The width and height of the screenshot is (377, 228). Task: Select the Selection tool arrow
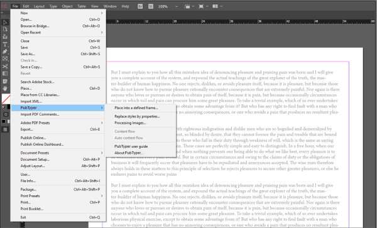tap(5, 23)
